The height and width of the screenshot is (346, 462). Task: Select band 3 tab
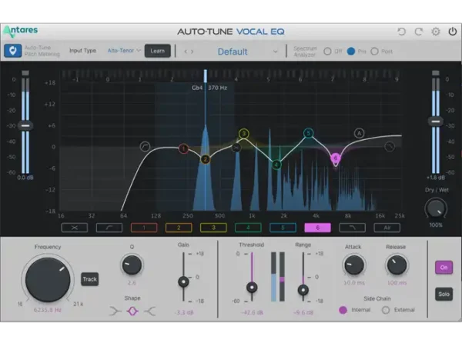pyautogui.click(x=213, y=228)
